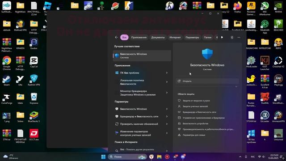This screenshot has width=286, height=161.
Task: Open the BlueStacks 5 shortcut
Action: pos(34,117)
